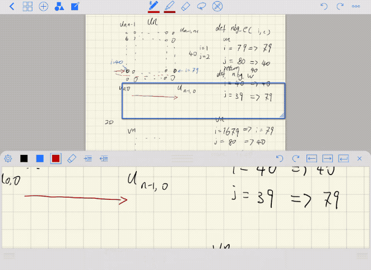Undo using the top toolbar arrow
Image resolution: width=371 pixels, height=270 pixels.
pyautogui.click(x=324, y=6)
